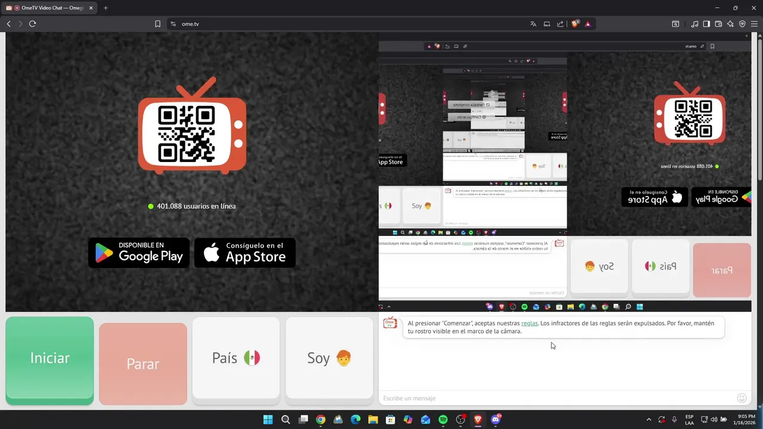Open OBS Studio from the taskbar
The width and height of the screenshot is (763, 429).
[x=460, y=419]
